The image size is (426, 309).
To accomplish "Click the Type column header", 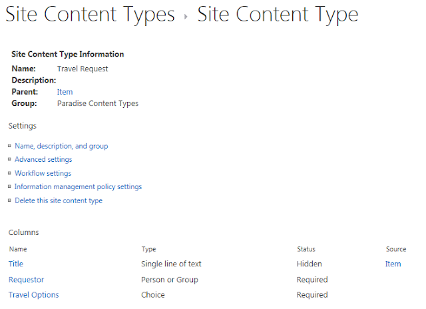I will pos(149,249).
